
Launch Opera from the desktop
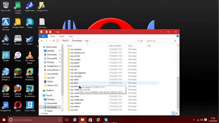click(18, 107)
